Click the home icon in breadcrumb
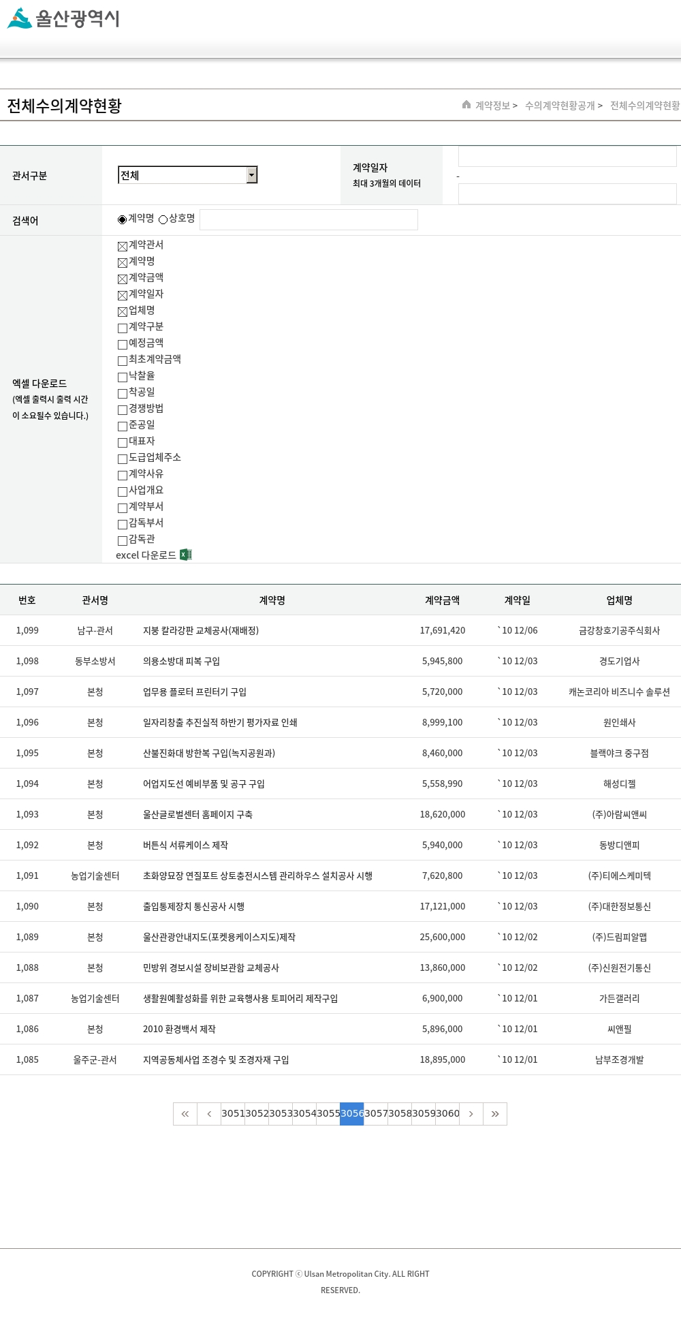The height and width of the screenshot is (1317, 681). [466, 105]
